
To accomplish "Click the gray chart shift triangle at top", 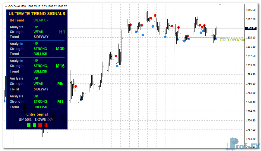I will (220, 5).
